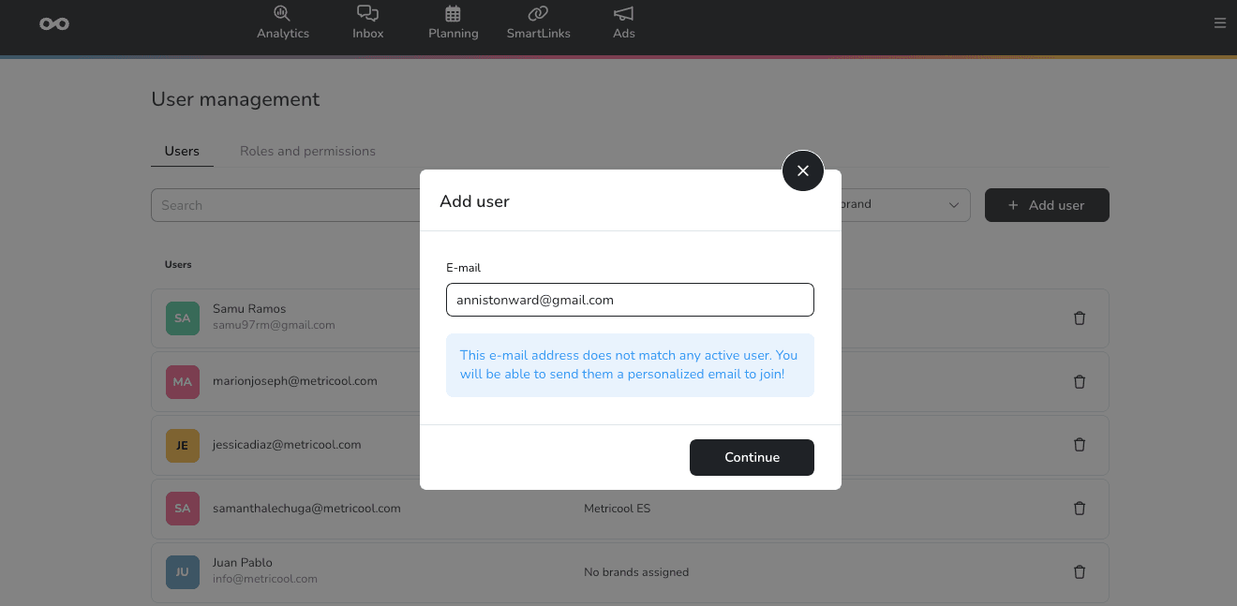This screenshot has width=1237, height=606.
Task: Expand the brand filter dropdown
Action: coord(954,204)
